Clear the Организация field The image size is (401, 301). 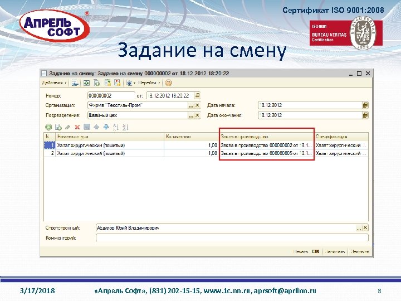click(x=197, y=105)
